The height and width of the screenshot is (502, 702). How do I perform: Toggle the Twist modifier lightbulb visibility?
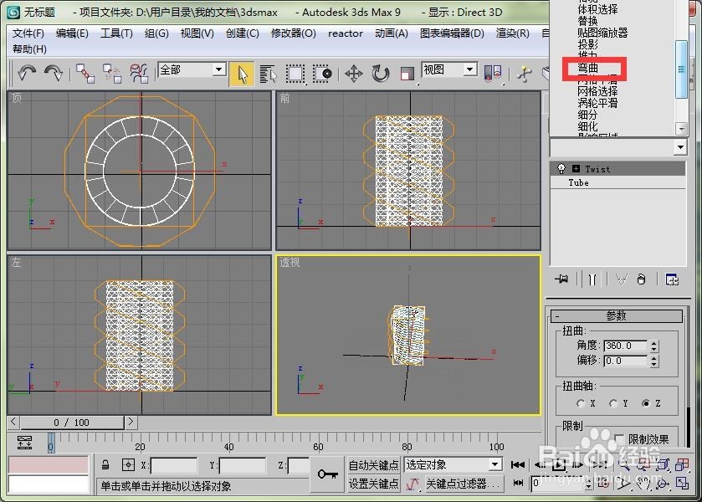click(x=561, y=168)
